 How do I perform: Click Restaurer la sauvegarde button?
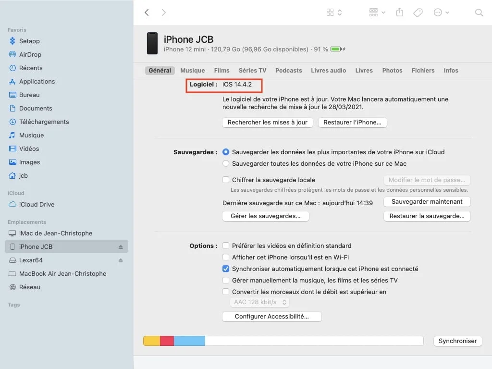pyautogui.click(x=427, y=216)
